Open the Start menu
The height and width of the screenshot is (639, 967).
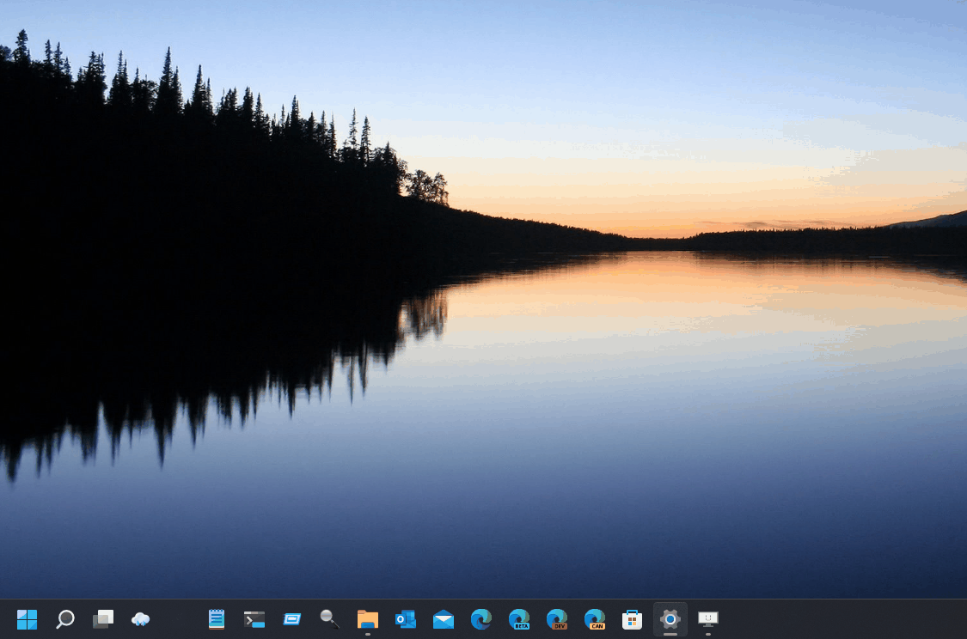tap(27, 618)
